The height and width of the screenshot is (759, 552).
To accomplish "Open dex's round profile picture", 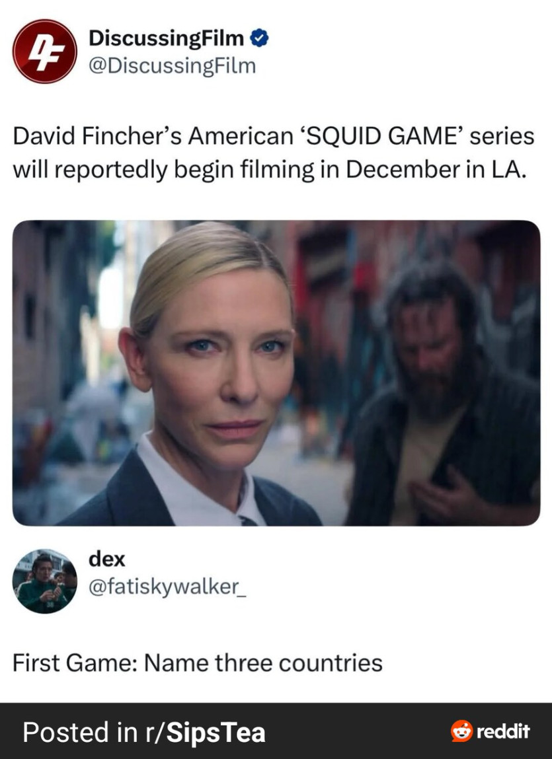I will pos(44,581).
